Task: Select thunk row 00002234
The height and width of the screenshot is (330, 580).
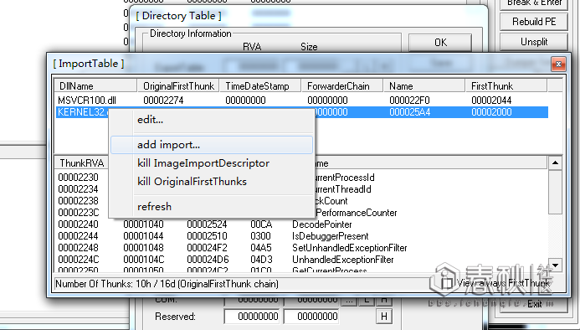Action: [78, 189]
